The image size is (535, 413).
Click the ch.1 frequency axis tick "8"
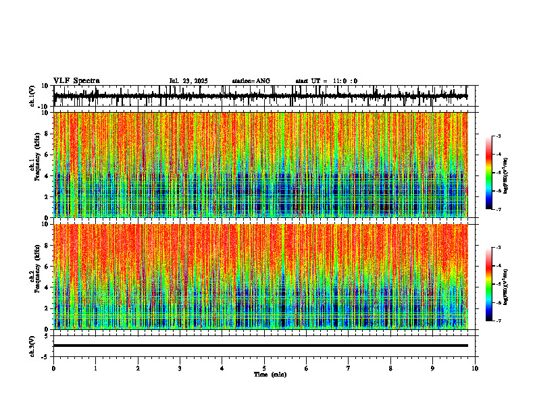(47, 134)
